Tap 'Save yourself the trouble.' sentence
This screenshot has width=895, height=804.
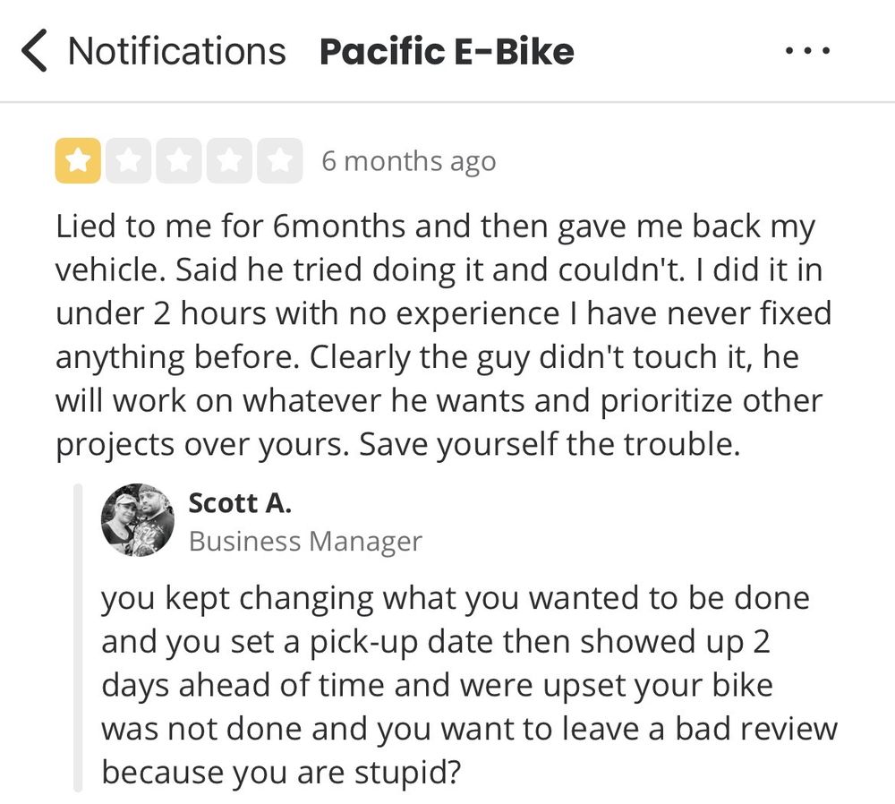pos(550,444)
